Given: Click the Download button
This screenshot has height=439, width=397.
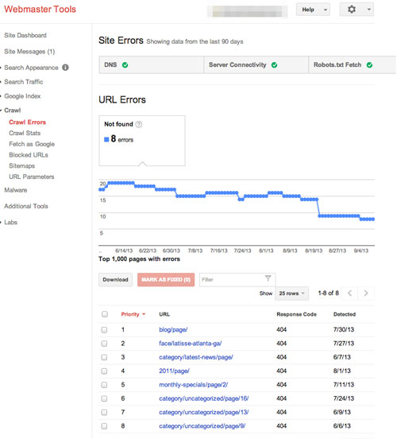Looking at the screenshot, I should pos(115,280).
